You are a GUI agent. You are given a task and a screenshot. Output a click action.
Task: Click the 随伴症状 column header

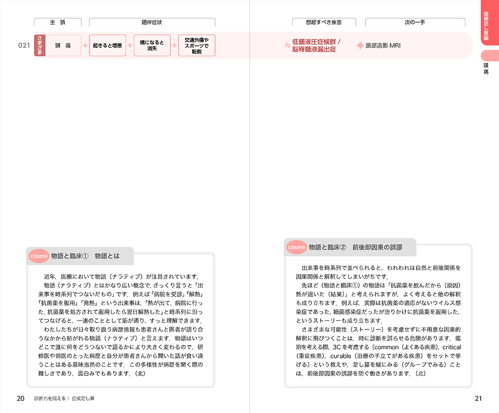click(152, 22)
